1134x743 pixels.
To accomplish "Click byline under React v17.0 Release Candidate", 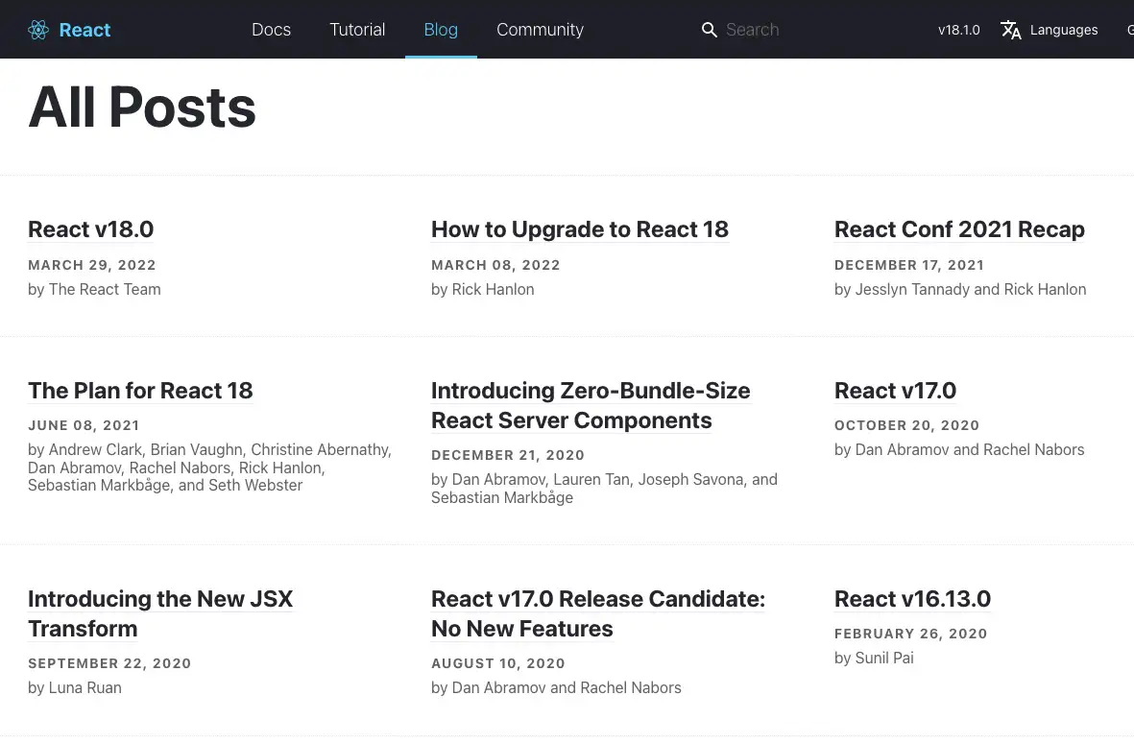I will click(556, 687).
